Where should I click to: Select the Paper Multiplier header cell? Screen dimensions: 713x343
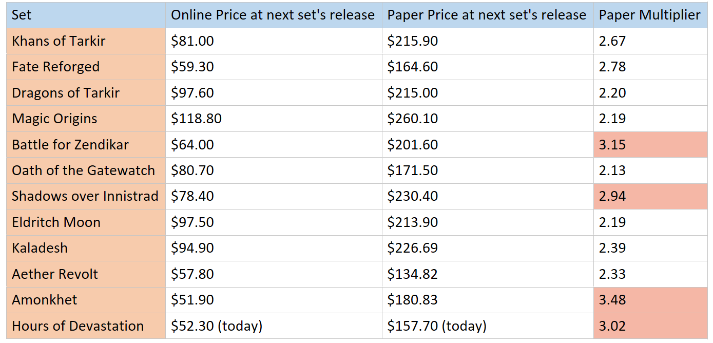[x=649, y=15]
